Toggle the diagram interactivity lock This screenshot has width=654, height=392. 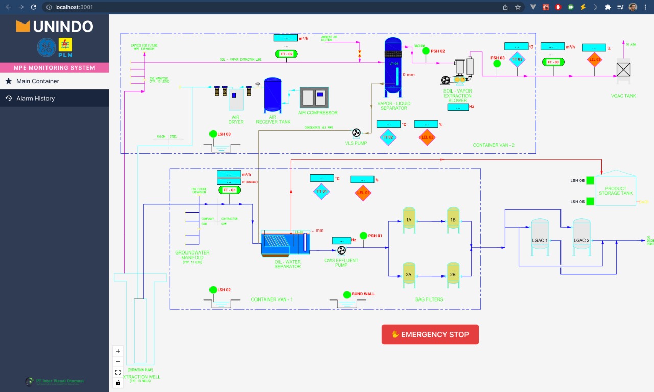click(118, 383)
